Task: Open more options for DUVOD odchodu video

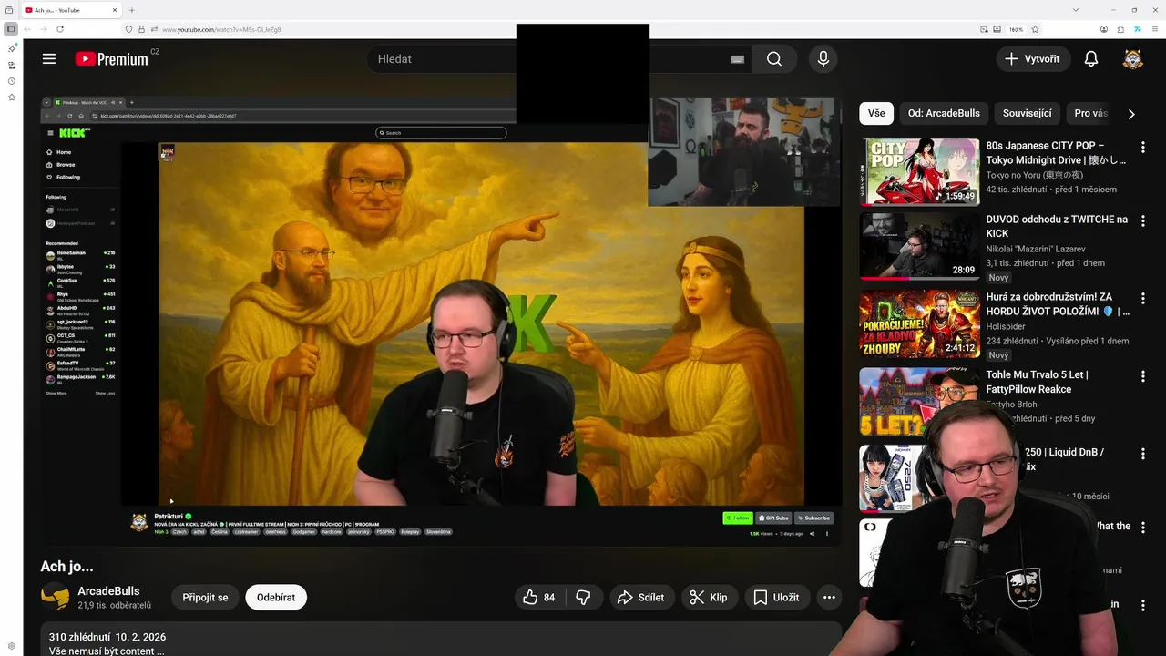Action: coord(1142,220)
